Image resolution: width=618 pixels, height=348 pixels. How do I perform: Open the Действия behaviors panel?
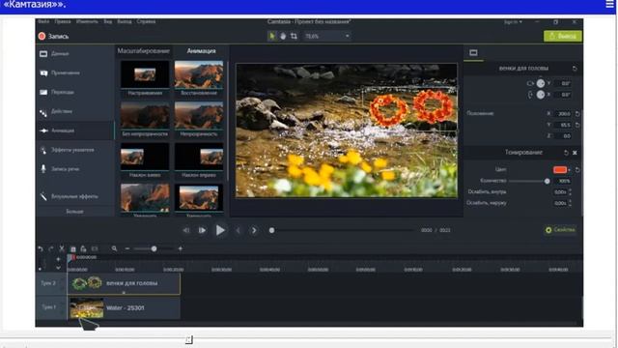(x=75, y=112)
